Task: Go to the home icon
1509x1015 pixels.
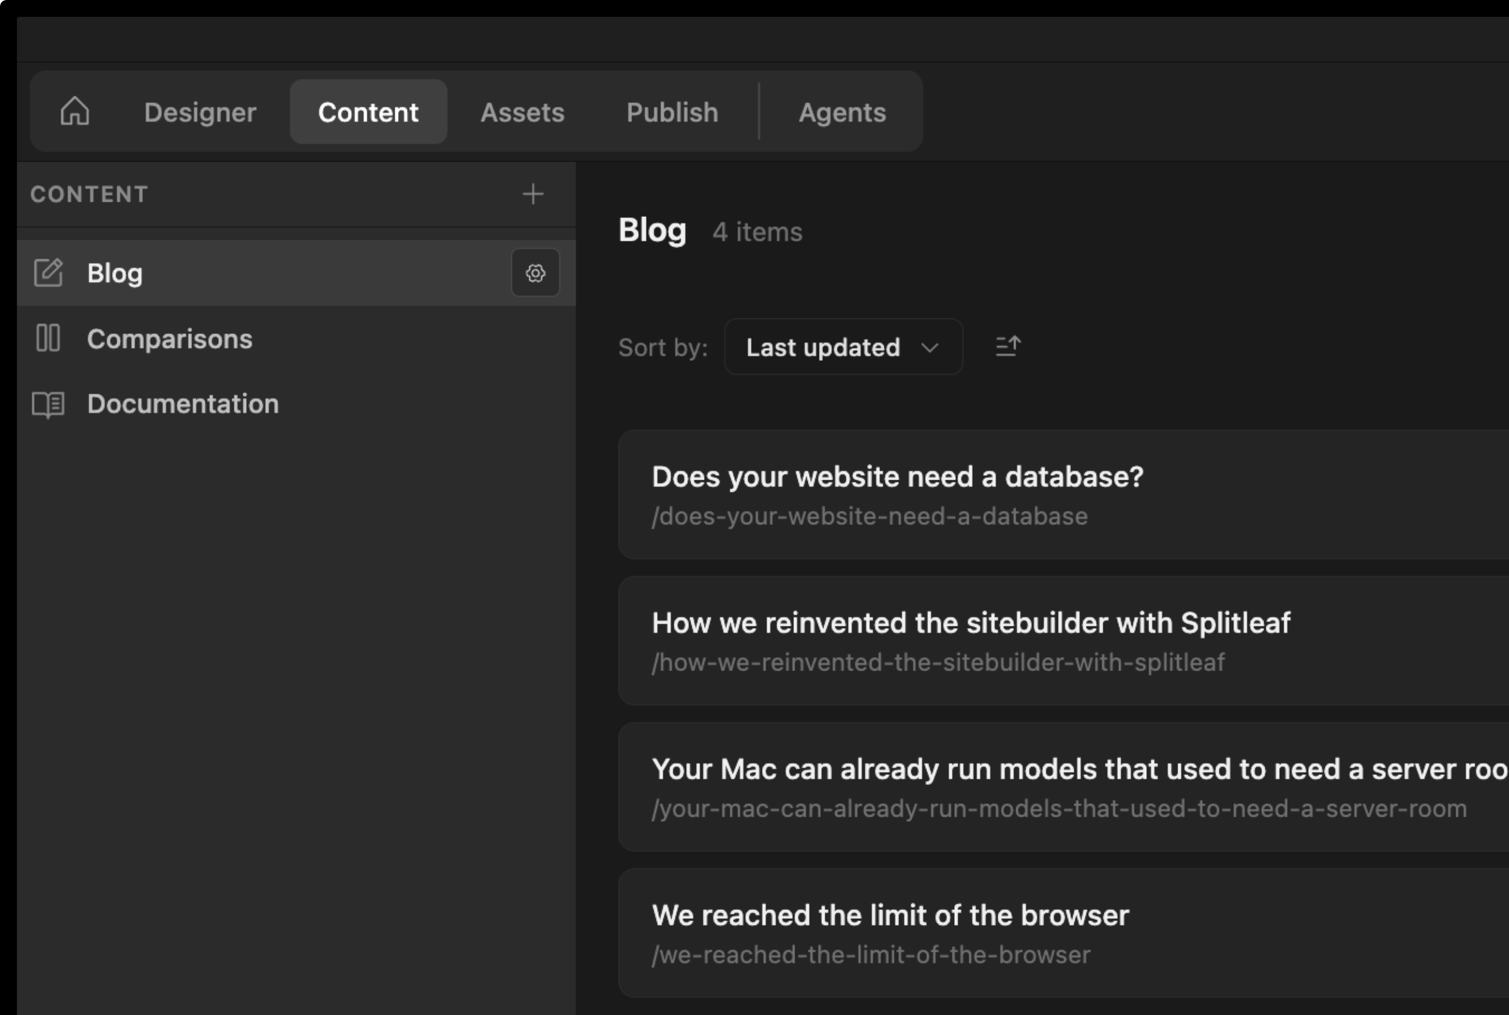Action: pos(74,111)
